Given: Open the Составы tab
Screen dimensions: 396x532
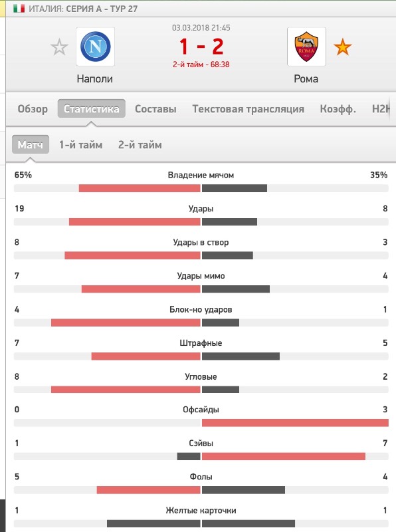Looking at the screenshot, I should click(155, 109).
